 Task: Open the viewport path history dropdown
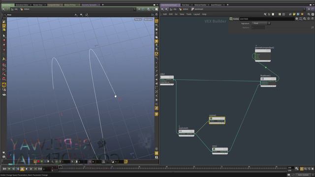coord(134,9)
